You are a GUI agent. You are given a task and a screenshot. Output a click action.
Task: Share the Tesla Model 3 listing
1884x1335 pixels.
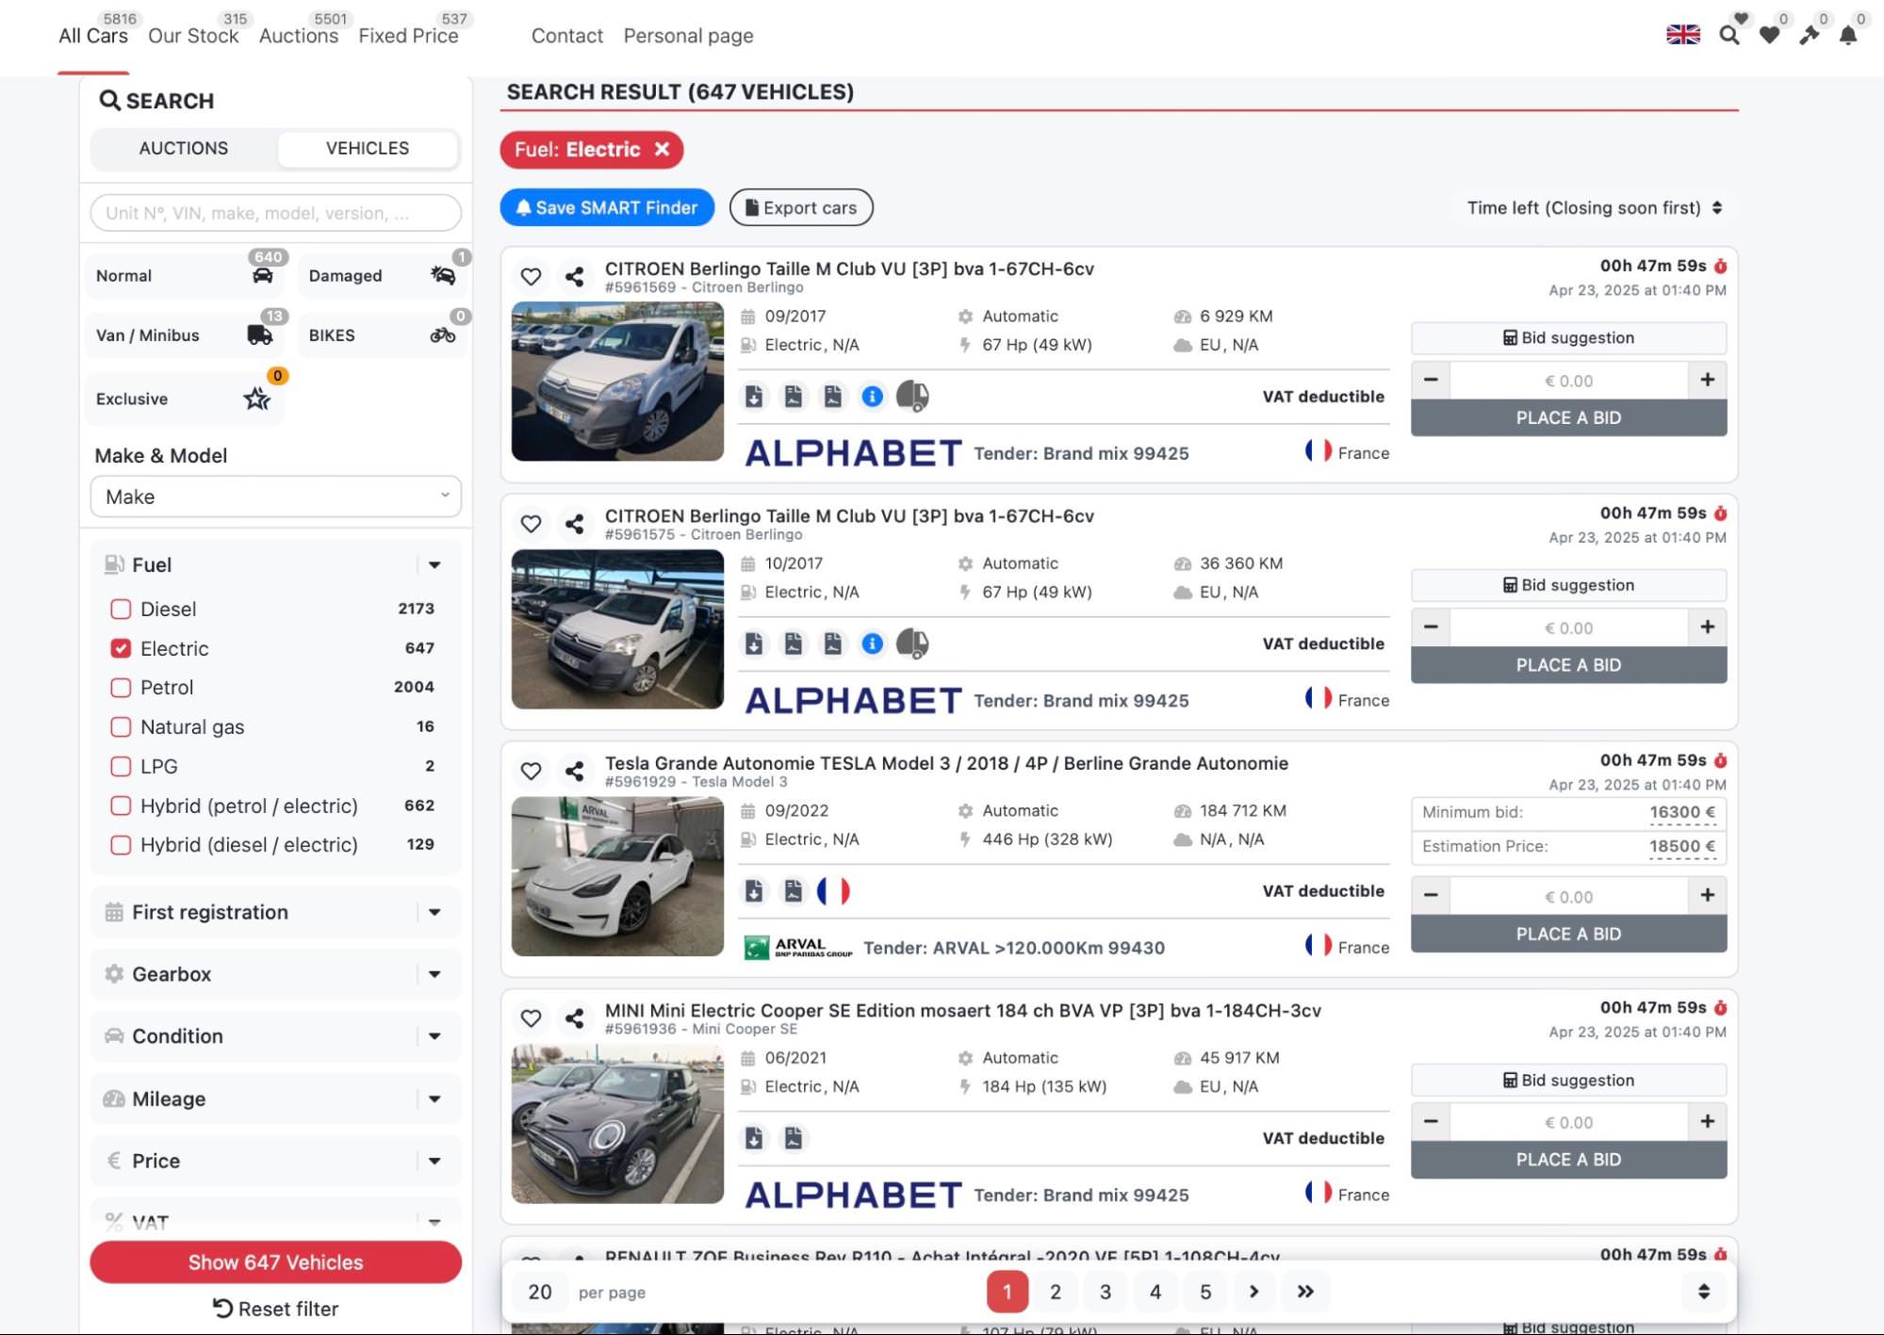(x=574, y=771)
